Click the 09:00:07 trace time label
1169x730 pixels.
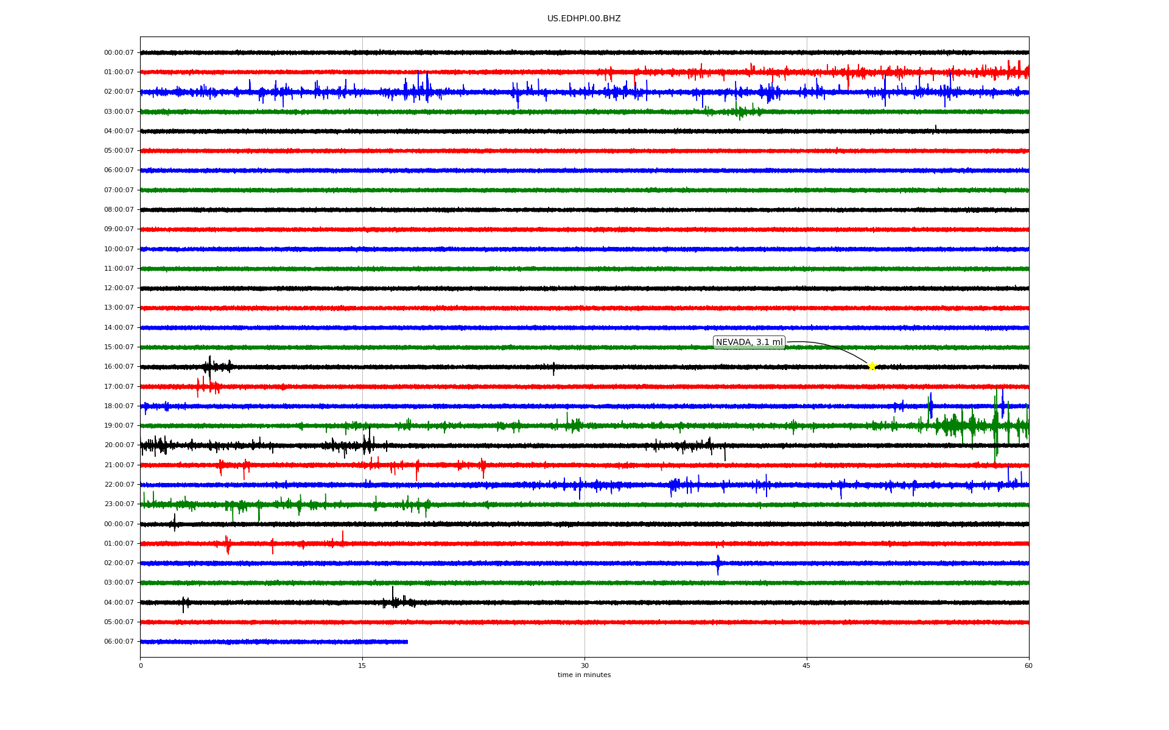(x=119, y=229)
